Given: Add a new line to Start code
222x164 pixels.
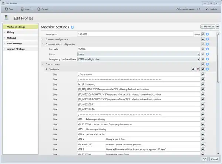Looking at the screenshot, I should (x=193, y=69).
